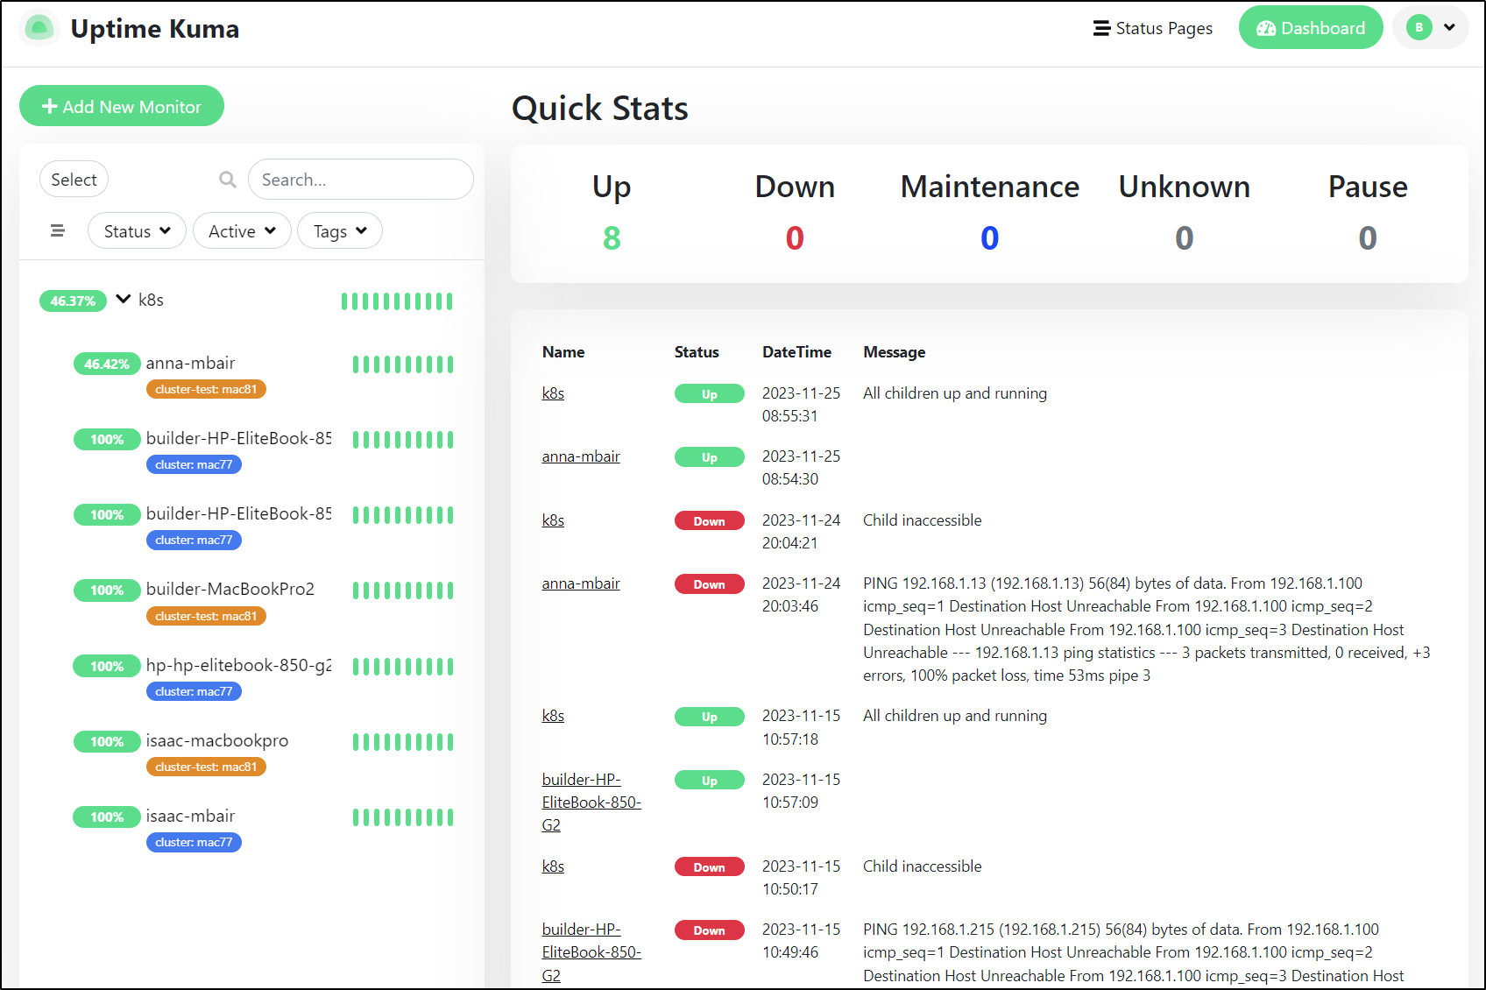Focus the Search input field

coord(361,180)
